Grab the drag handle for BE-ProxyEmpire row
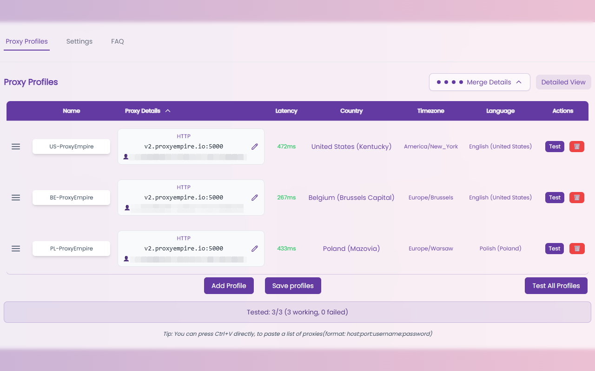 click(16, 198)
